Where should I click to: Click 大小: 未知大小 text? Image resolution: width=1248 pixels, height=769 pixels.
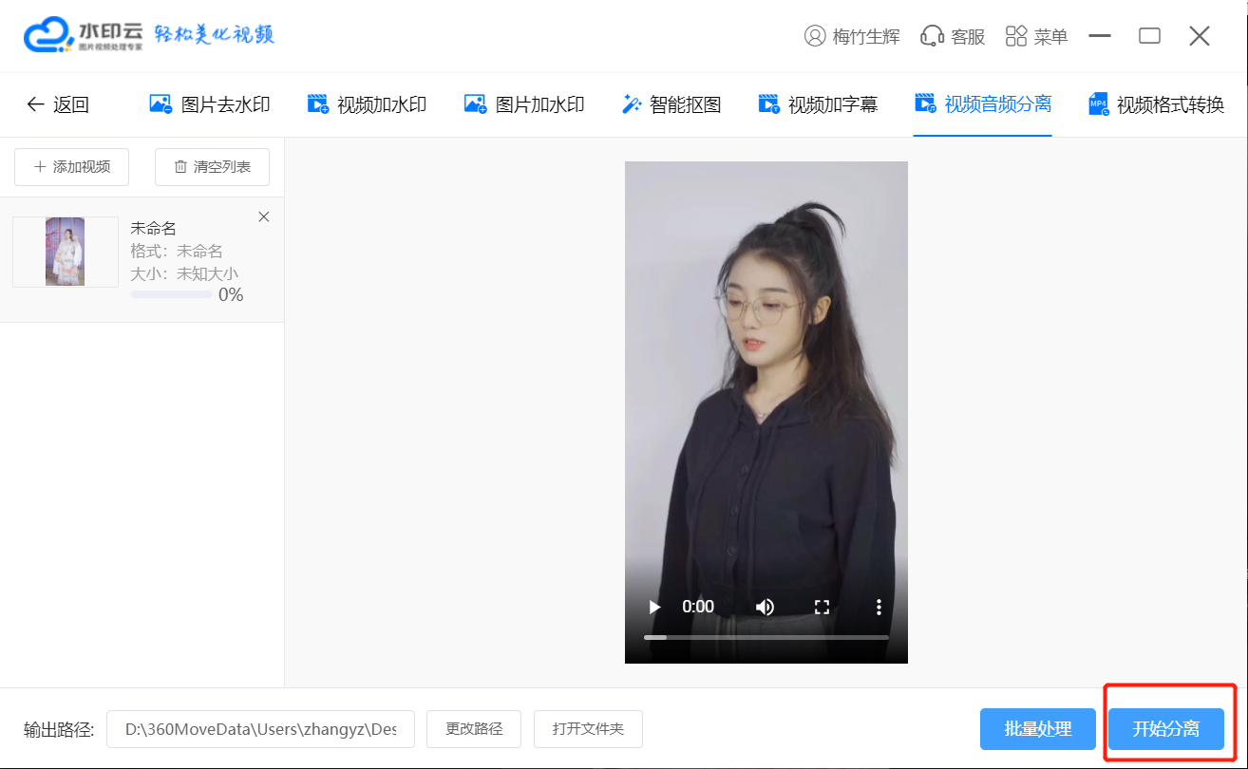pyautogui.click(x=184, y=273)
